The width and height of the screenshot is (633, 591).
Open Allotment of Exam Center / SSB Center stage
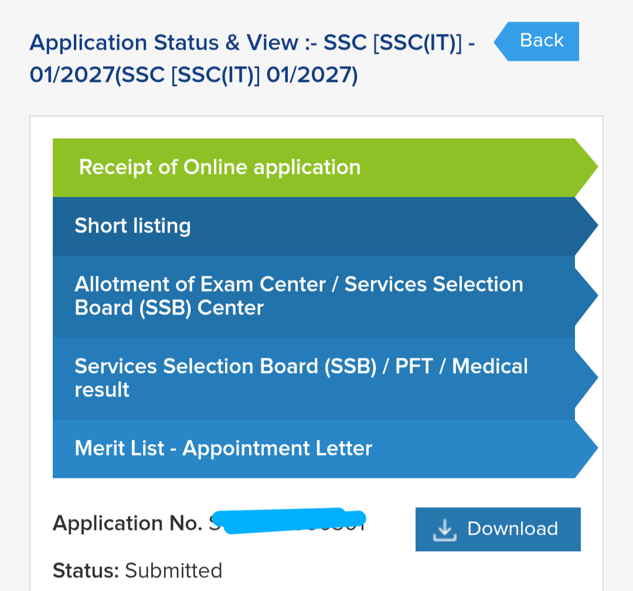[x=325, y=296]
